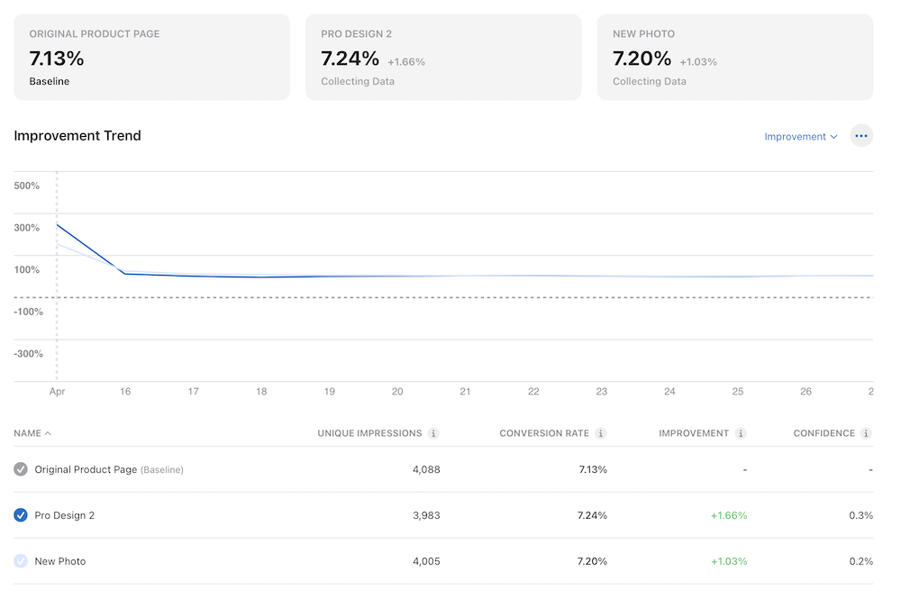The height and width of the screenshot is (599, 901).
Task: Click the info icon beside Improvement column
Action: tap(741, 433)
